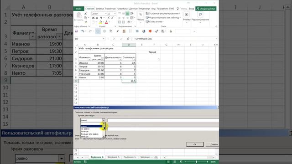Open the Calibri font name dropdown

pos(106,14)
